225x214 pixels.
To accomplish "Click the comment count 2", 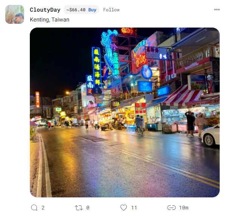I will point(43,208).
